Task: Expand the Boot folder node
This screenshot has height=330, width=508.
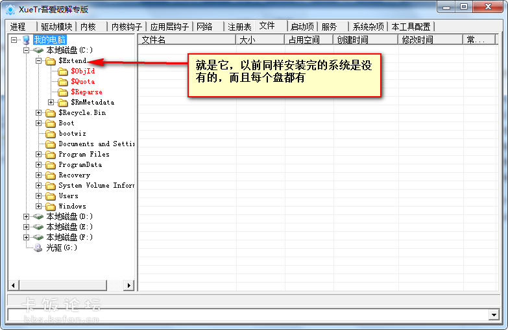Action: 38,123
